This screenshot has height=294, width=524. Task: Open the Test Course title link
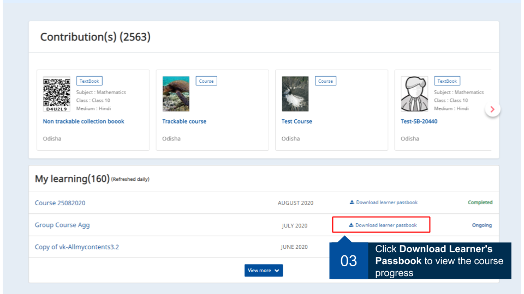click(297, 121)
